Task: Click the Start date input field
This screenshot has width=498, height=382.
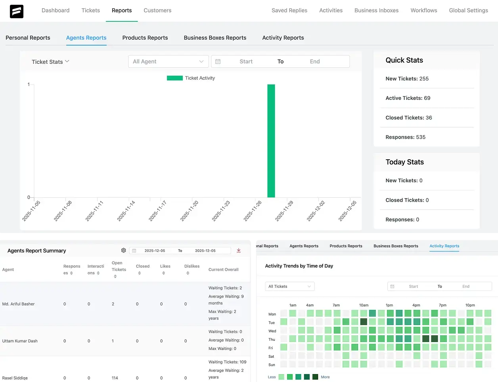Action: 246,61
